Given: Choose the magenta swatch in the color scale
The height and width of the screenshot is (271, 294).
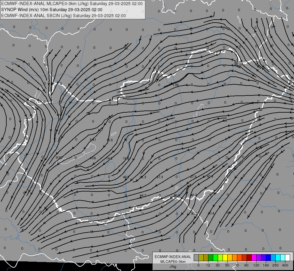Looking at the screenshot, I should point(254,257).
